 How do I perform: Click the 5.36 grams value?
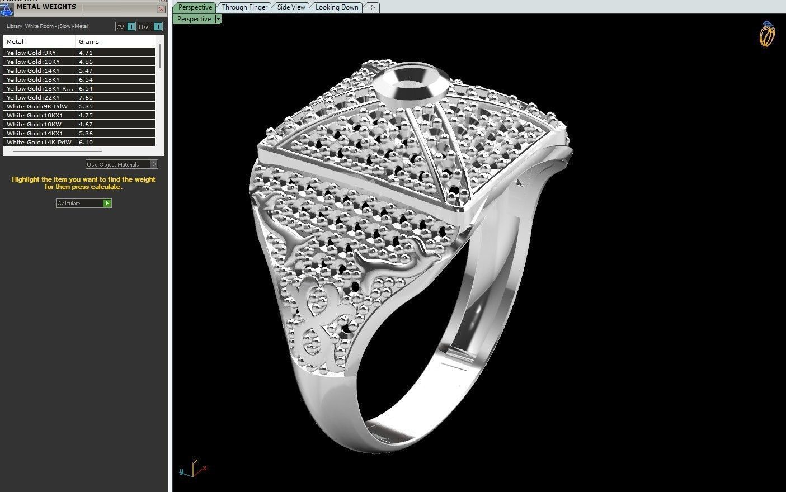pos(86,133)
